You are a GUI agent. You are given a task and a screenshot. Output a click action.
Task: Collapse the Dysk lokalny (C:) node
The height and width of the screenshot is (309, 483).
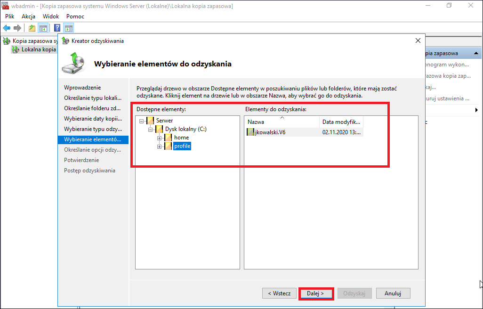150,130
